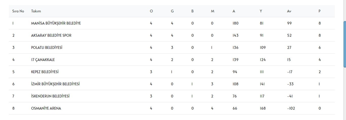Select KEPEZ BELEDİYESİ in the standings
The image size is (346, 120).
(x=45, y=72)
